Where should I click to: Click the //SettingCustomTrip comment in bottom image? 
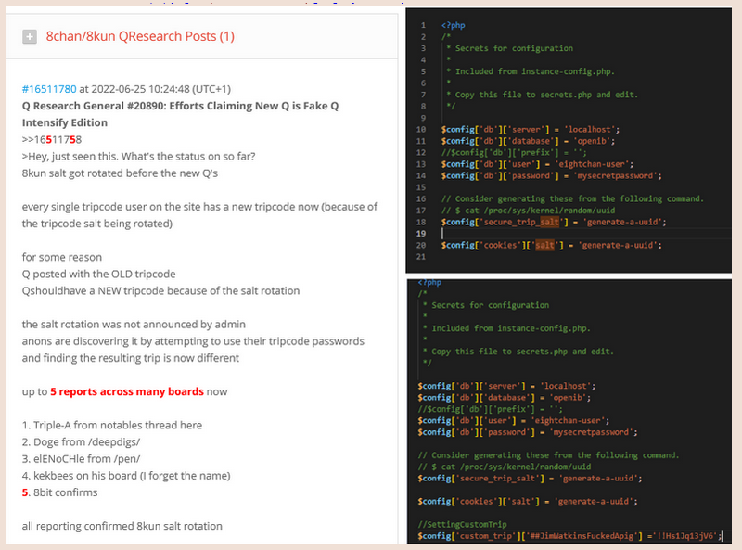coord(462,524)
